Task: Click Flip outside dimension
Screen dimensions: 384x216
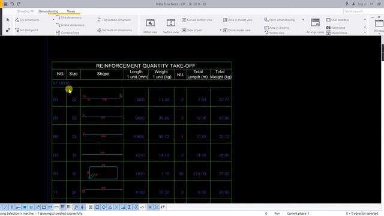Action: [x=114, y=20]
